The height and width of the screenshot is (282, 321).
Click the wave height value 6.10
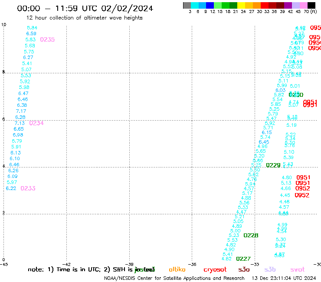point(15,158)
